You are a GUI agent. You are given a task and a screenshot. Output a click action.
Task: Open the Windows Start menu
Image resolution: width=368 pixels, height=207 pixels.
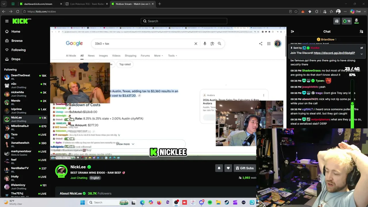point(83,202)
